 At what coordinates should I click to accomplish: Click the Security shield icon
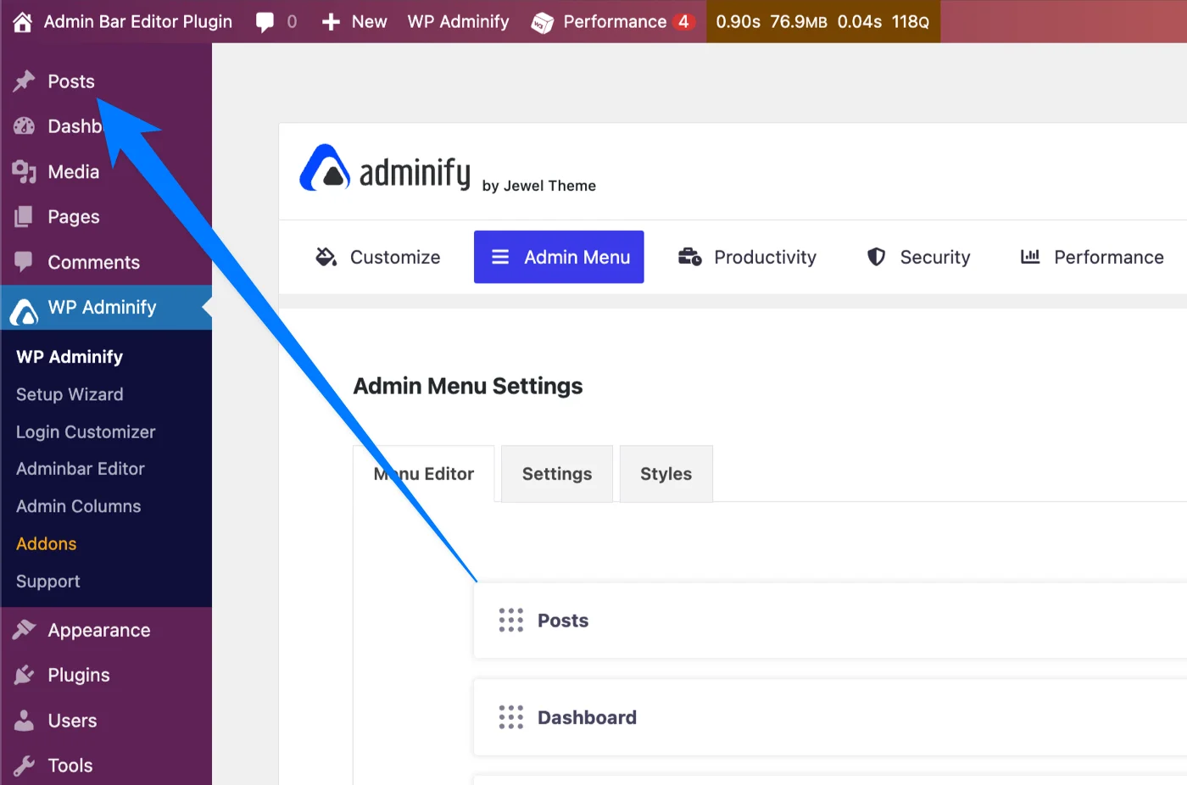coord(875,257)
